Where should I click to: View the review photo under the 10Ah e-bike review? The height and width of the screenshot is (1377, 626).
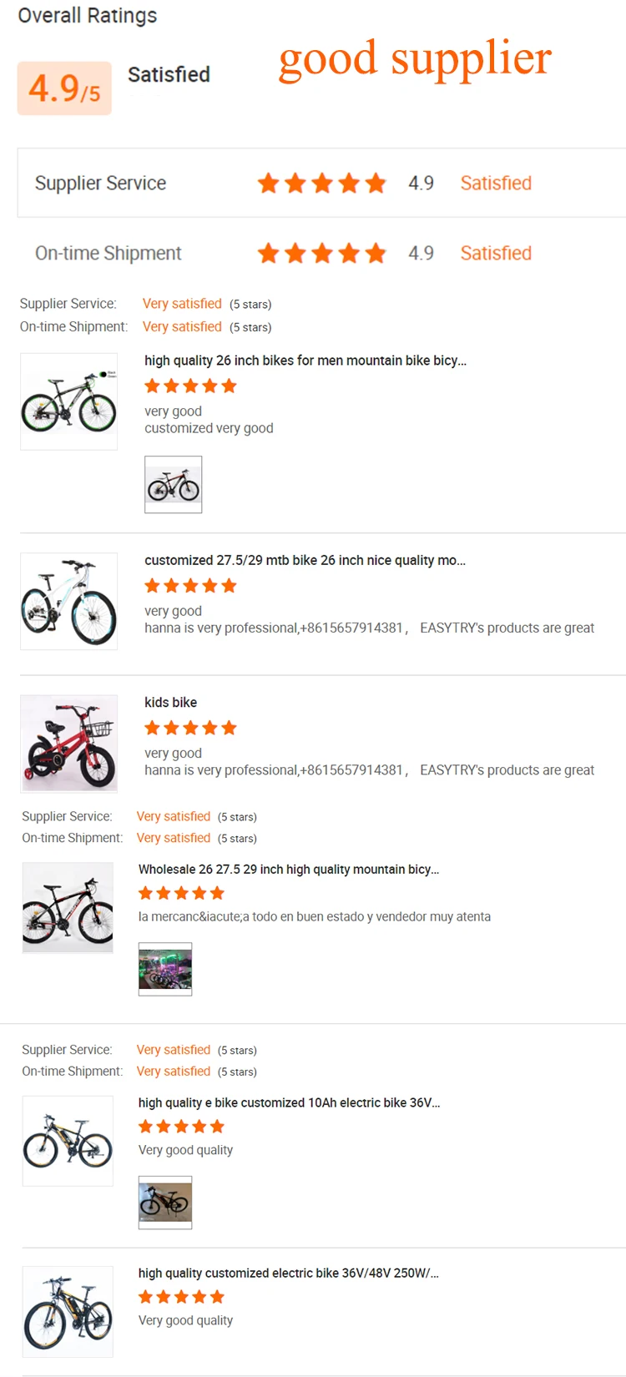165,1203
